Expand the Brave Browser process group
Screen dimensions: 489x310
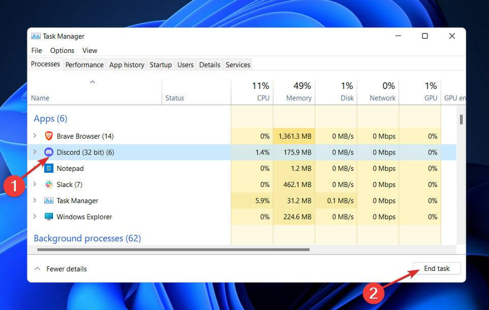[x=35, y=136]
